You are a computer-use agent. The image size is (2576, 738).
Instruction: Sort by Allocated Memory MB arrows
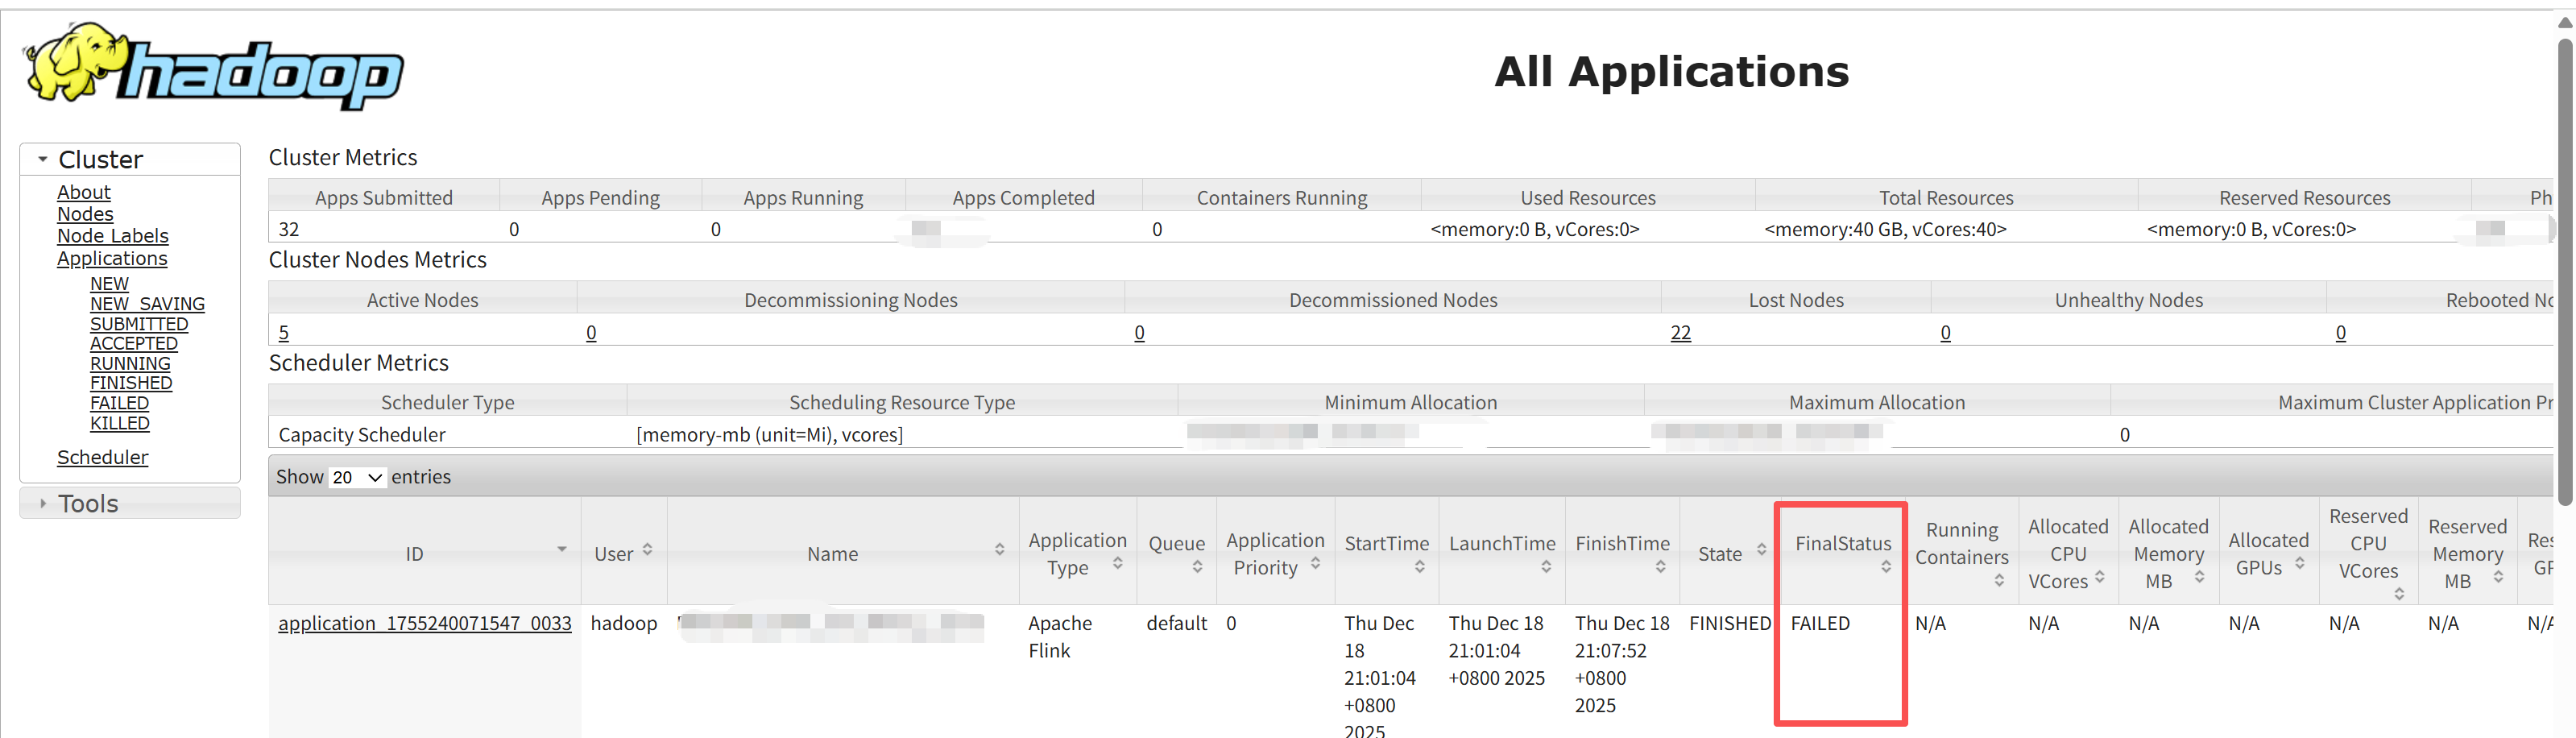coord(2199,577)
